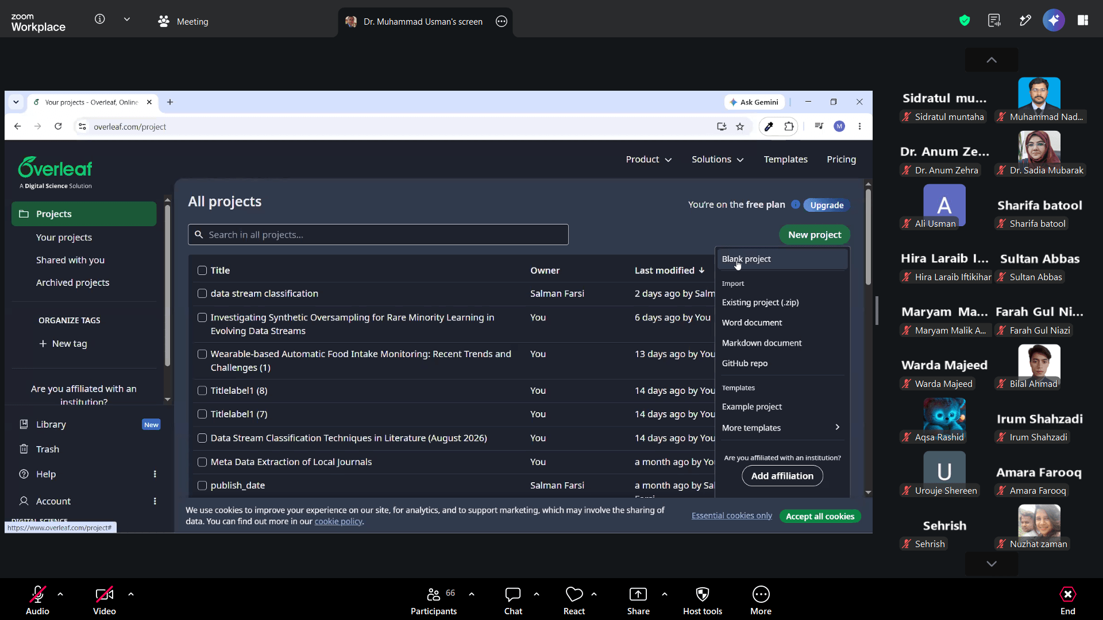Open Account options three-dot menu

pos(155,501)
